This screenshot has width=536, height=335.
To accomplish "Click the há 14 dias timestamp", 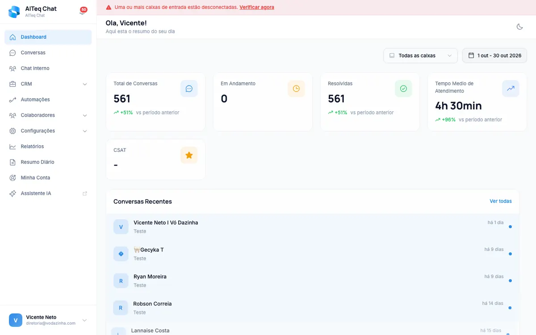I will click(493, 303).
